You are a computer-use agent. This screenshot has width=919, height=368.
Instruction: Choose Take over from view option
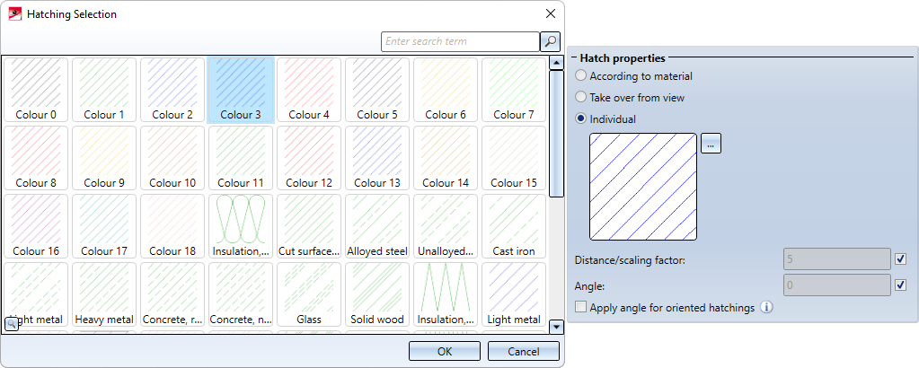581,97
